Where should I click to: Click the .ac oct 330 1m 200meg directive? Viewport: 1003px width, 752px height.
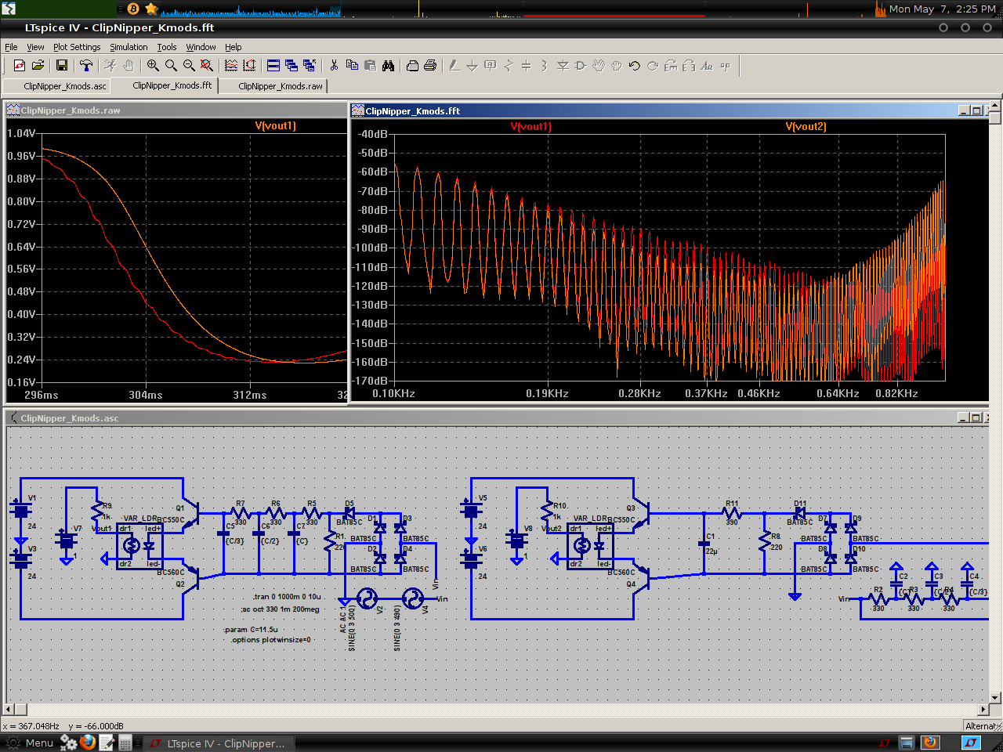tap(280, 609)
